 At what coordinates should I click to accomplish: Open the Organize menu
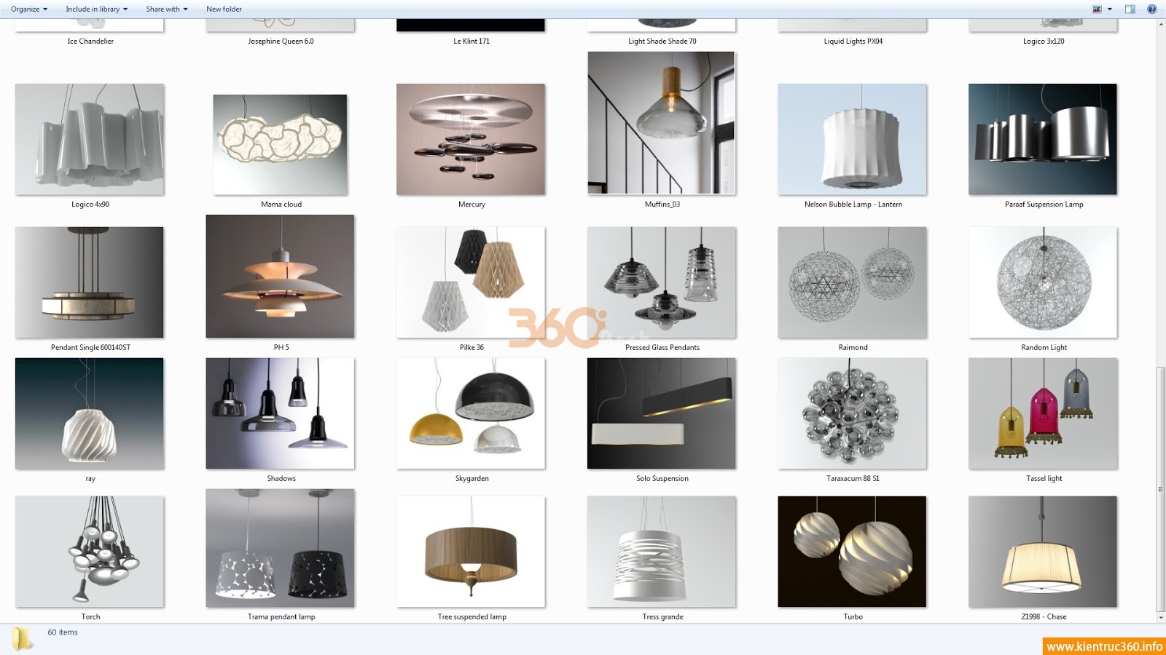click(x=29, y=9)
